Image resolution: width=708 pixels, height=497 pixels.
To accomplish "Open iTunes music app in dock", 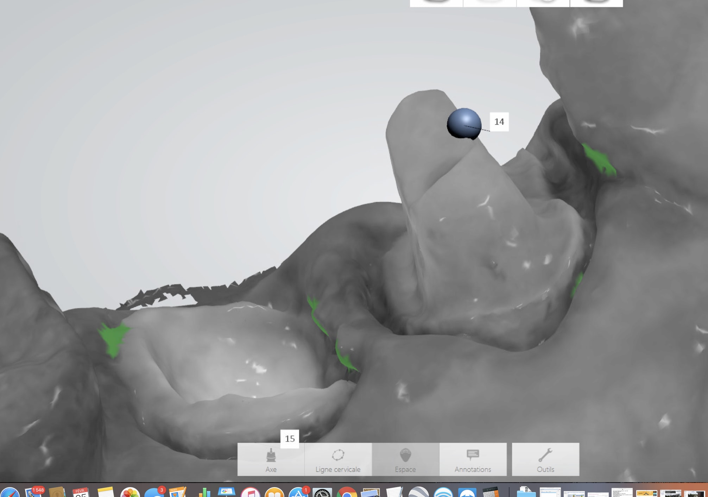I will [x=250, y=493].
